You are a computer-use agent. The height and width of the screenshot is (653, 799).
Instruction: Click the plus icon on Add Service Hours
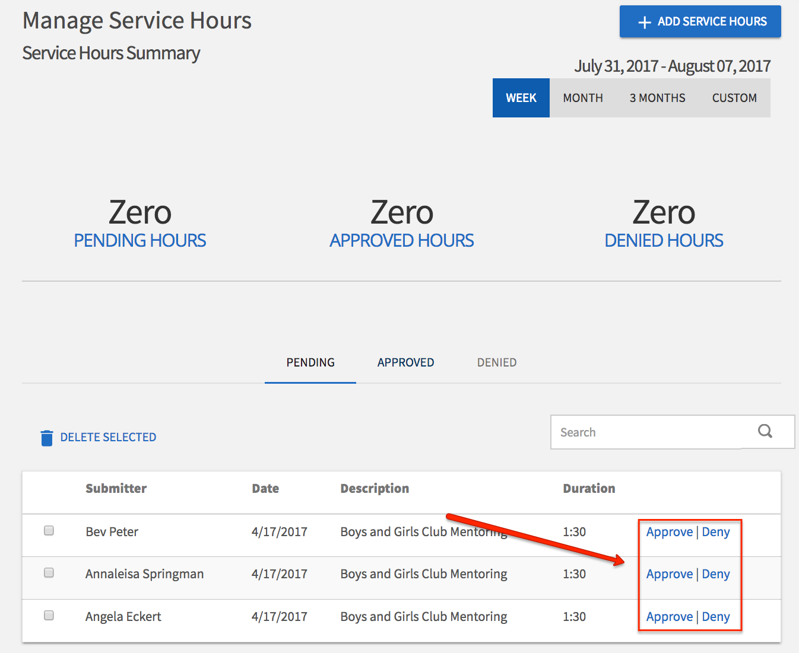coord(645,23)
